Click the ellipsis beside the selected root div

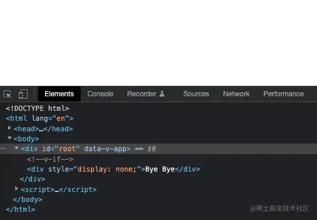3,149
